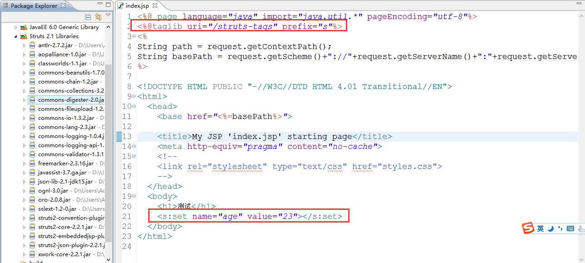Place cursor in the title line text
This screenshot has width=585, height=263.
(x=275, y=136)
